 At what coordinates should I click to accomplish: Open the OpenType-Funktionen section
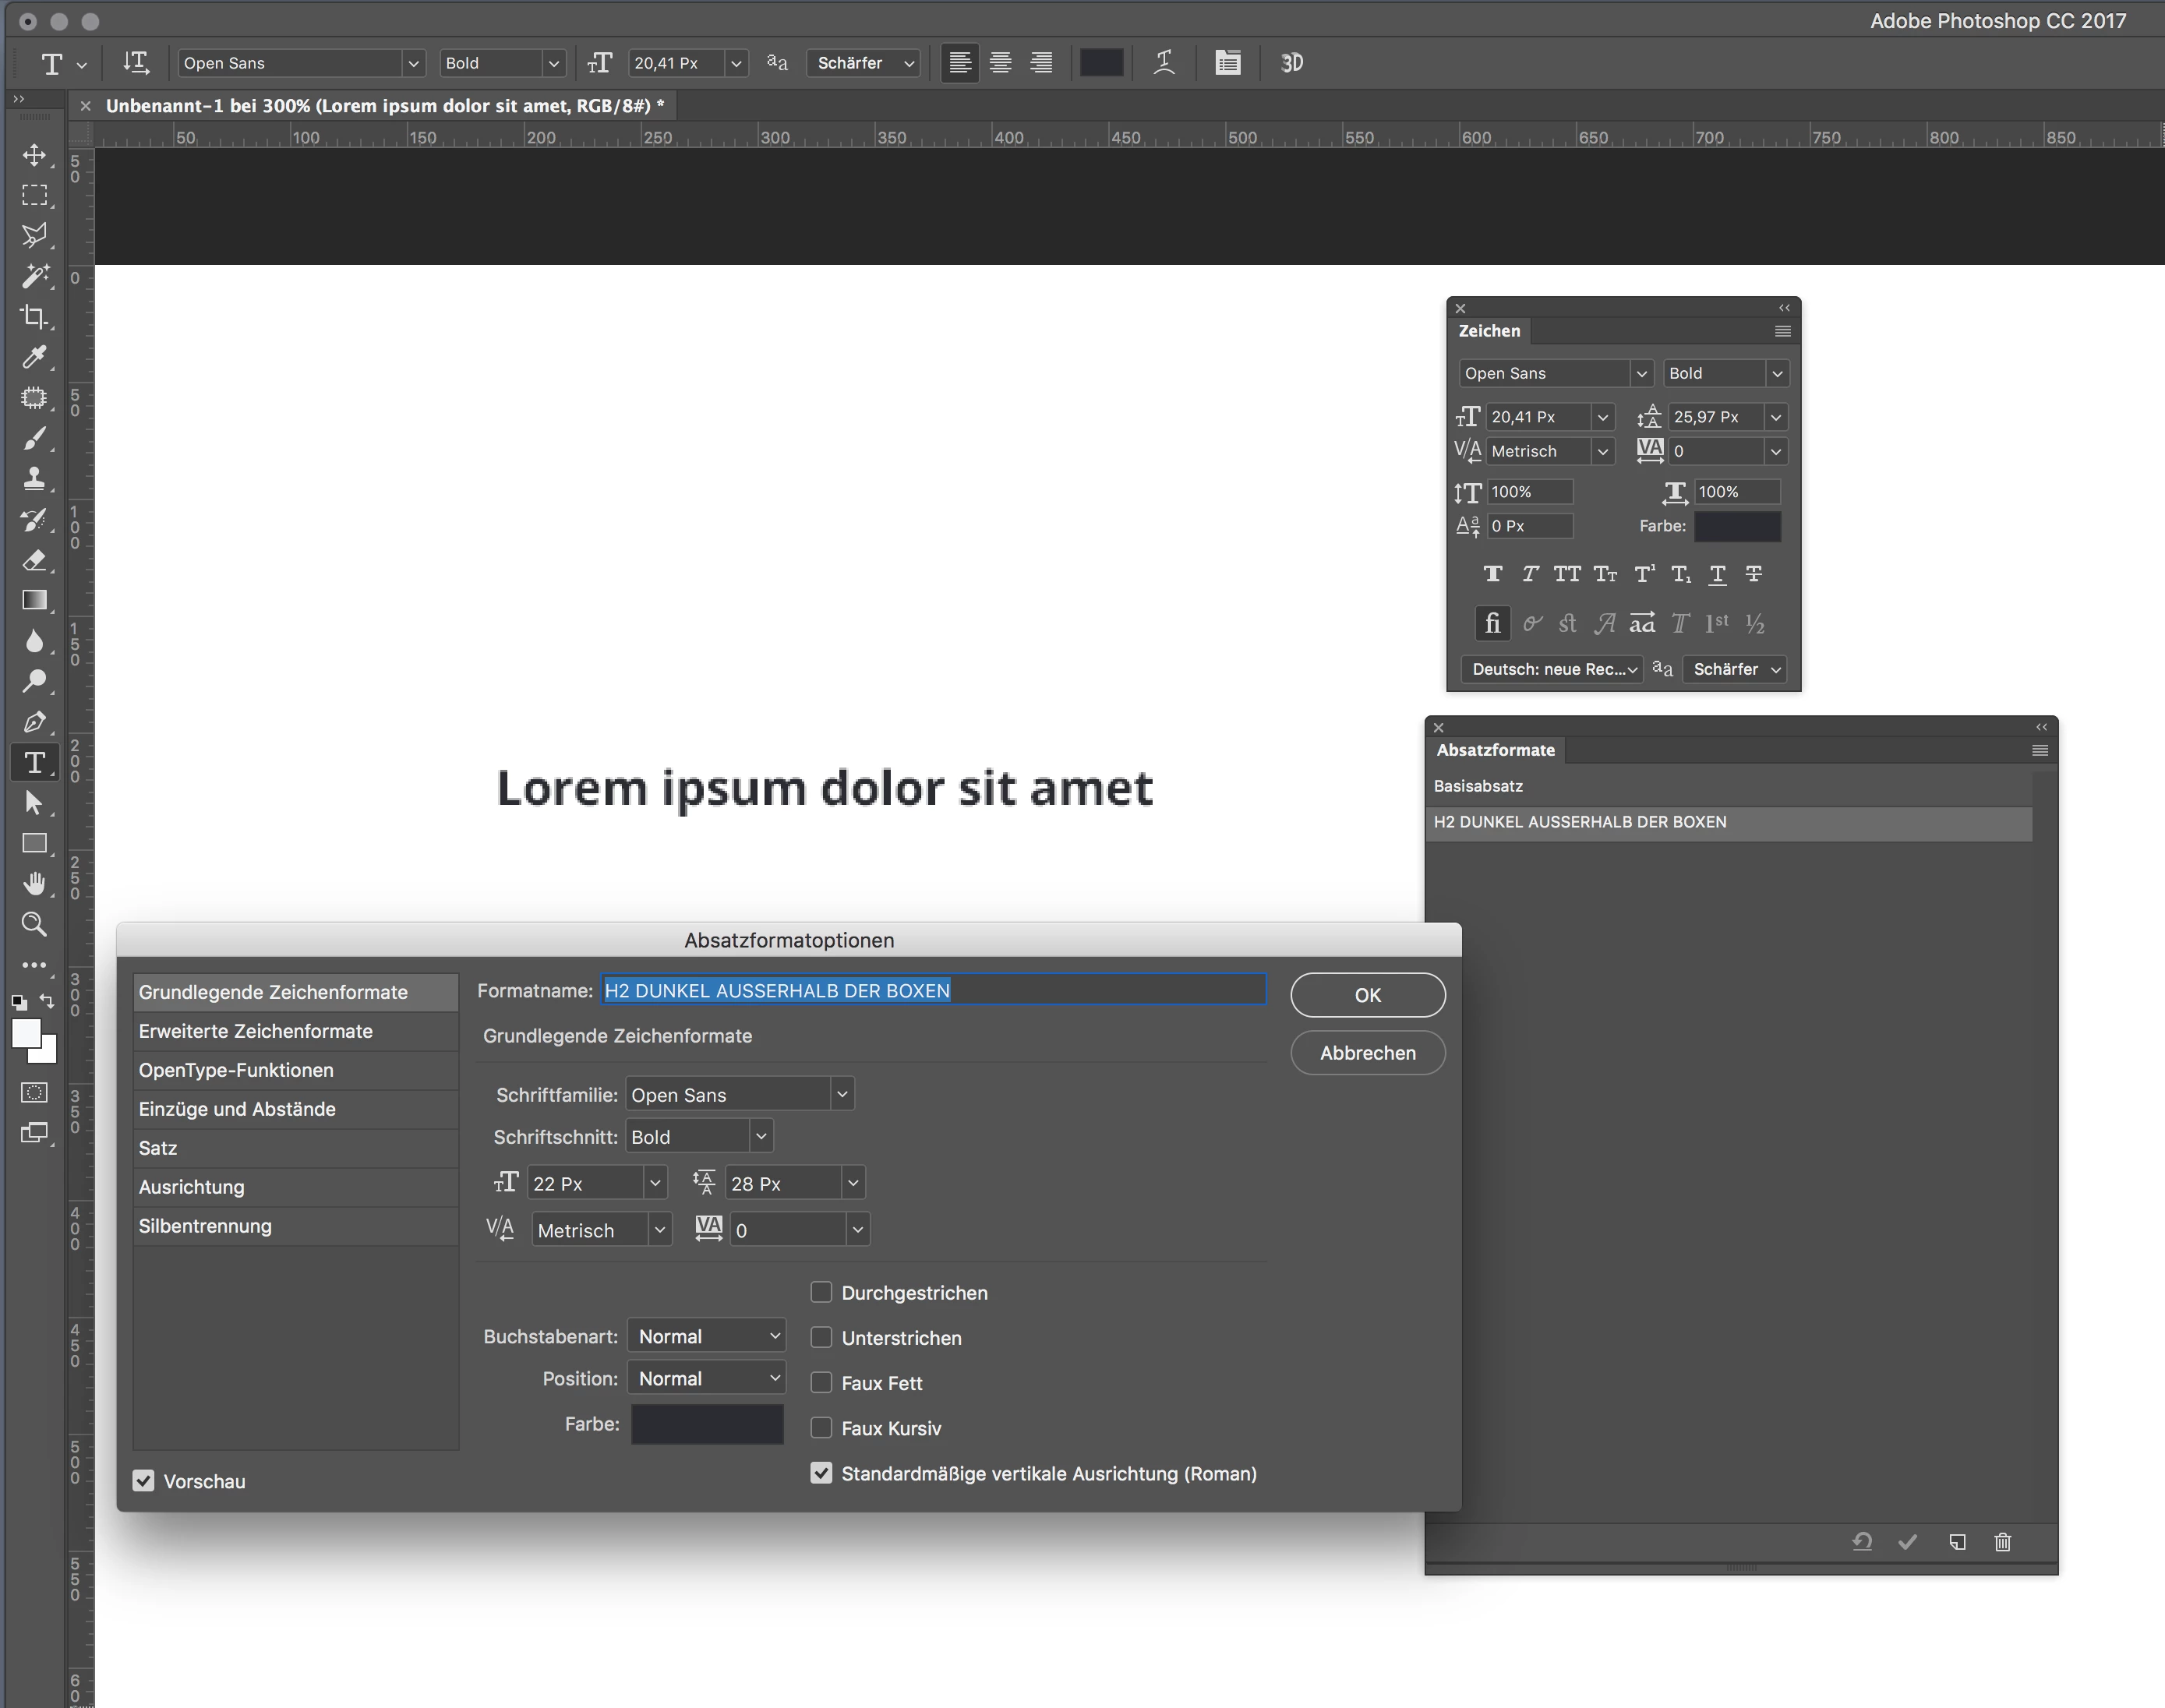[236, 1070]
